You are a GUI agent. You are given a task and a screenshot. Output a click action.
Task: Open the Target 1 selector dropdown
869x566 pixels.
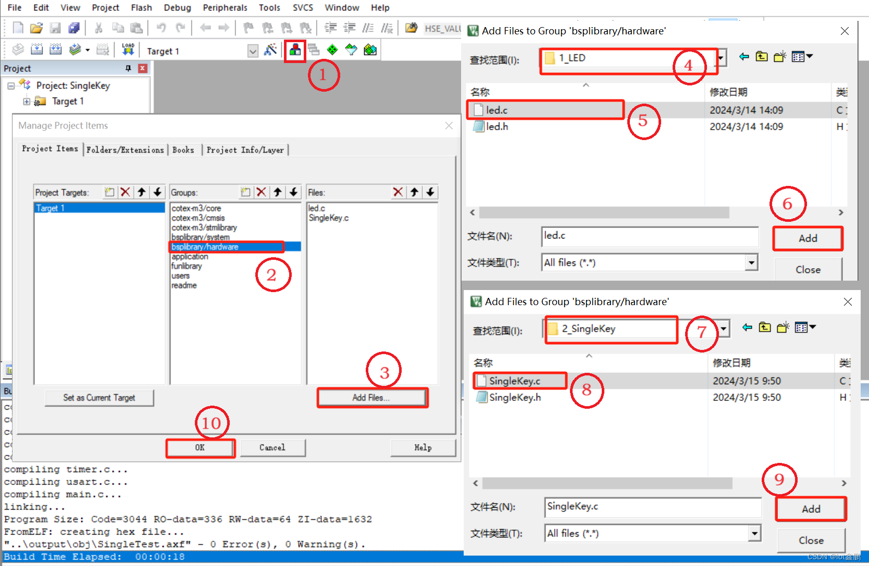point(253,51)
